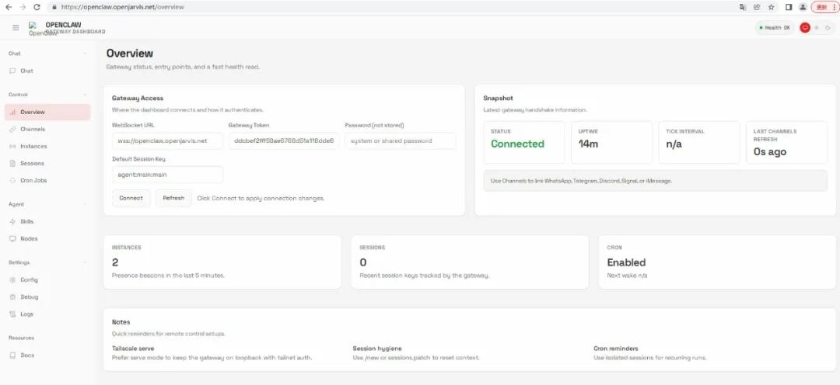This screenshot has width=840, height=385.
Task: Switch to the dark moon theme
Action: pos(828,28)
